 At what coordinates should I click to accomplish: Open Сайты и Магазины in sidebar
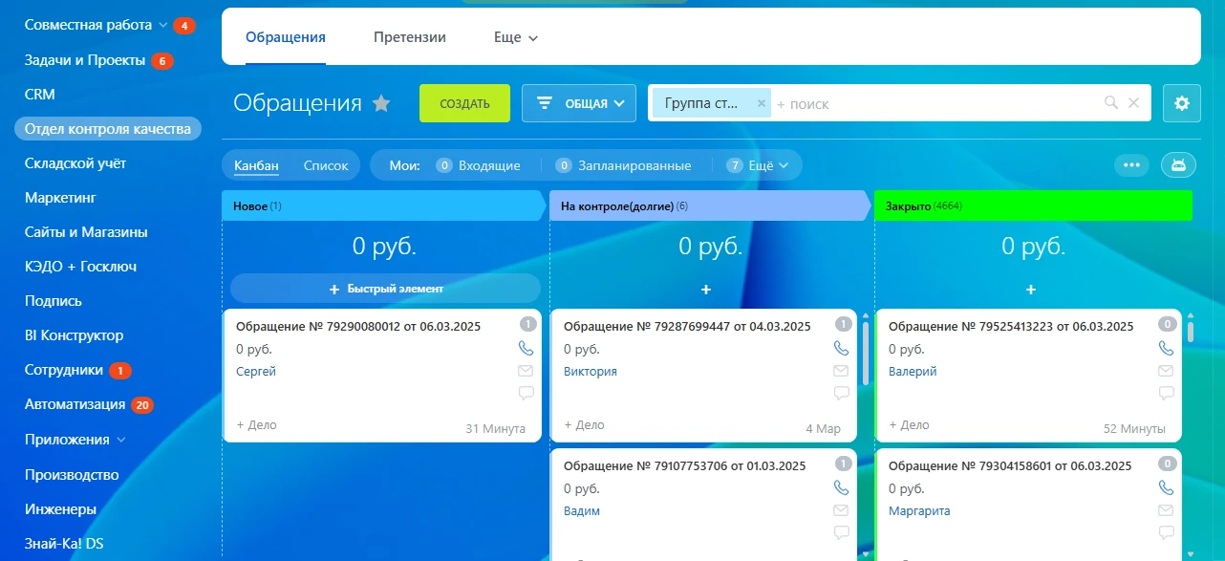pyautogui.click(x=86, y=232)
